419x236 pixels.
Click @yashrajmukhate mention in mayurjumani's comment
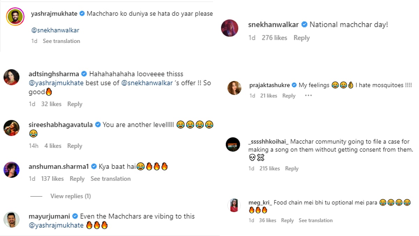56,225
